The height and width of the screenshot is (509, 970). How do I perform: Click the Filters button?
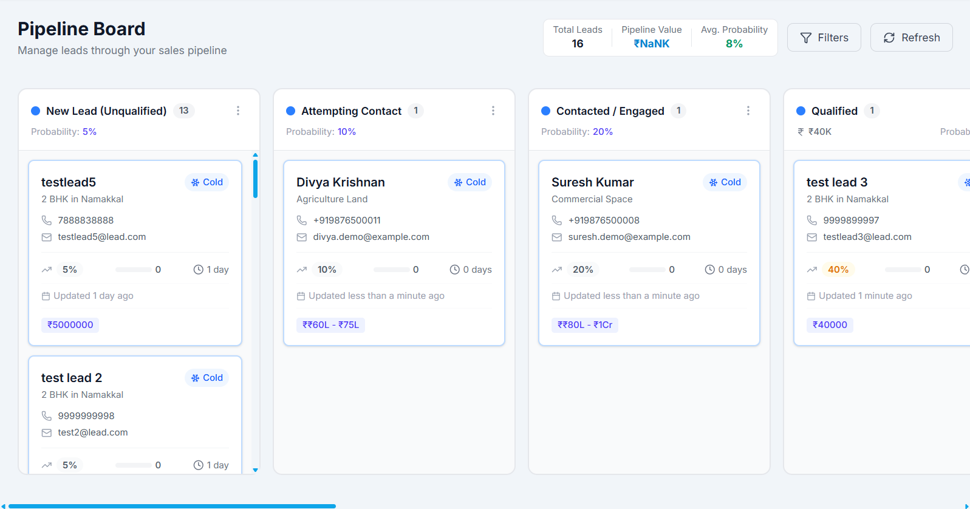tap(824, 38)
